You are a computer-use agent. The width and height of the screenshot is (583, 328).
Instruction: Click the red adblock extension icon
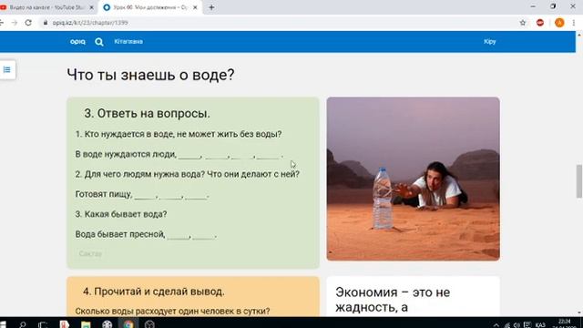coord(540,23)
